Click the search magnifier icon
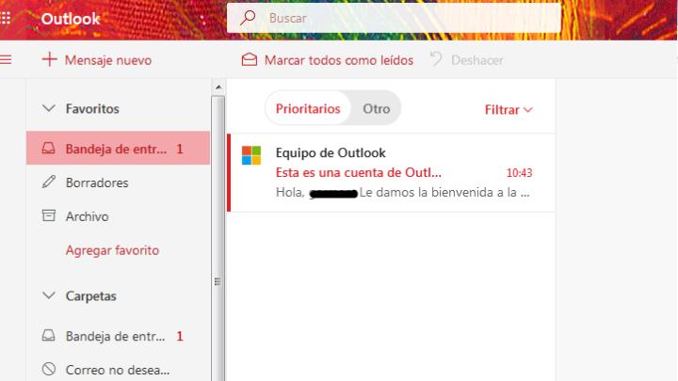This screenshot has width=678, height=381. tap(249, 18)
